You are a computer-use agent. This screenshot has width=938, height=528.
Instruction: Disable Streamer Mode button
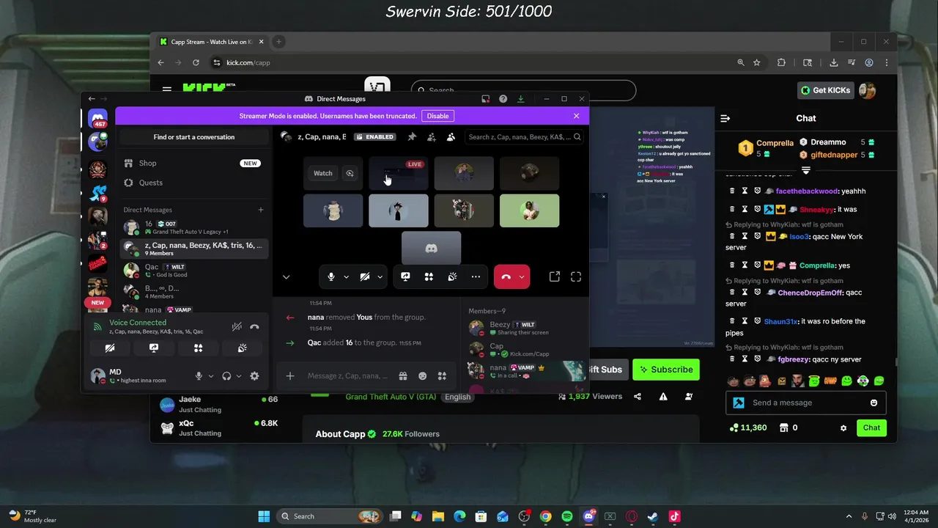[437, 116]
